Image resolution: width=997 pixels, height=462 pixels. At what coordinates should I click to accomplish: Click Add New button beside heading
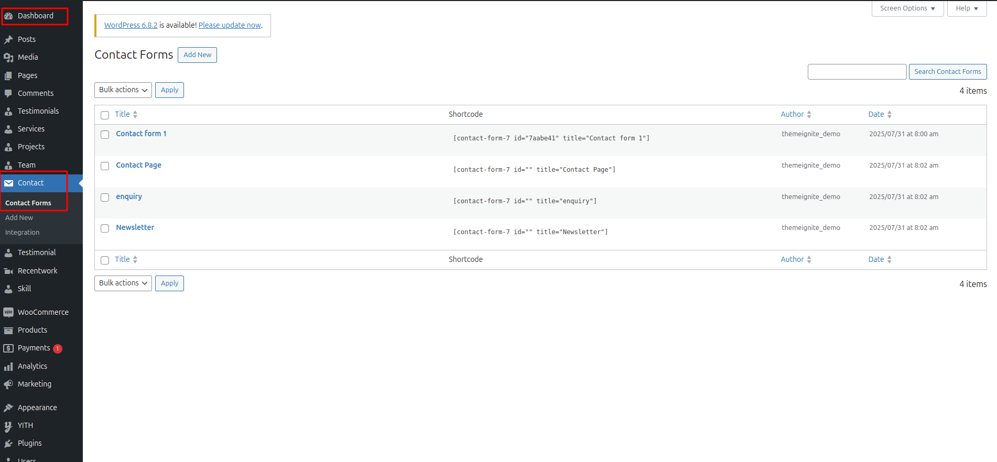[x=197, y=55]
